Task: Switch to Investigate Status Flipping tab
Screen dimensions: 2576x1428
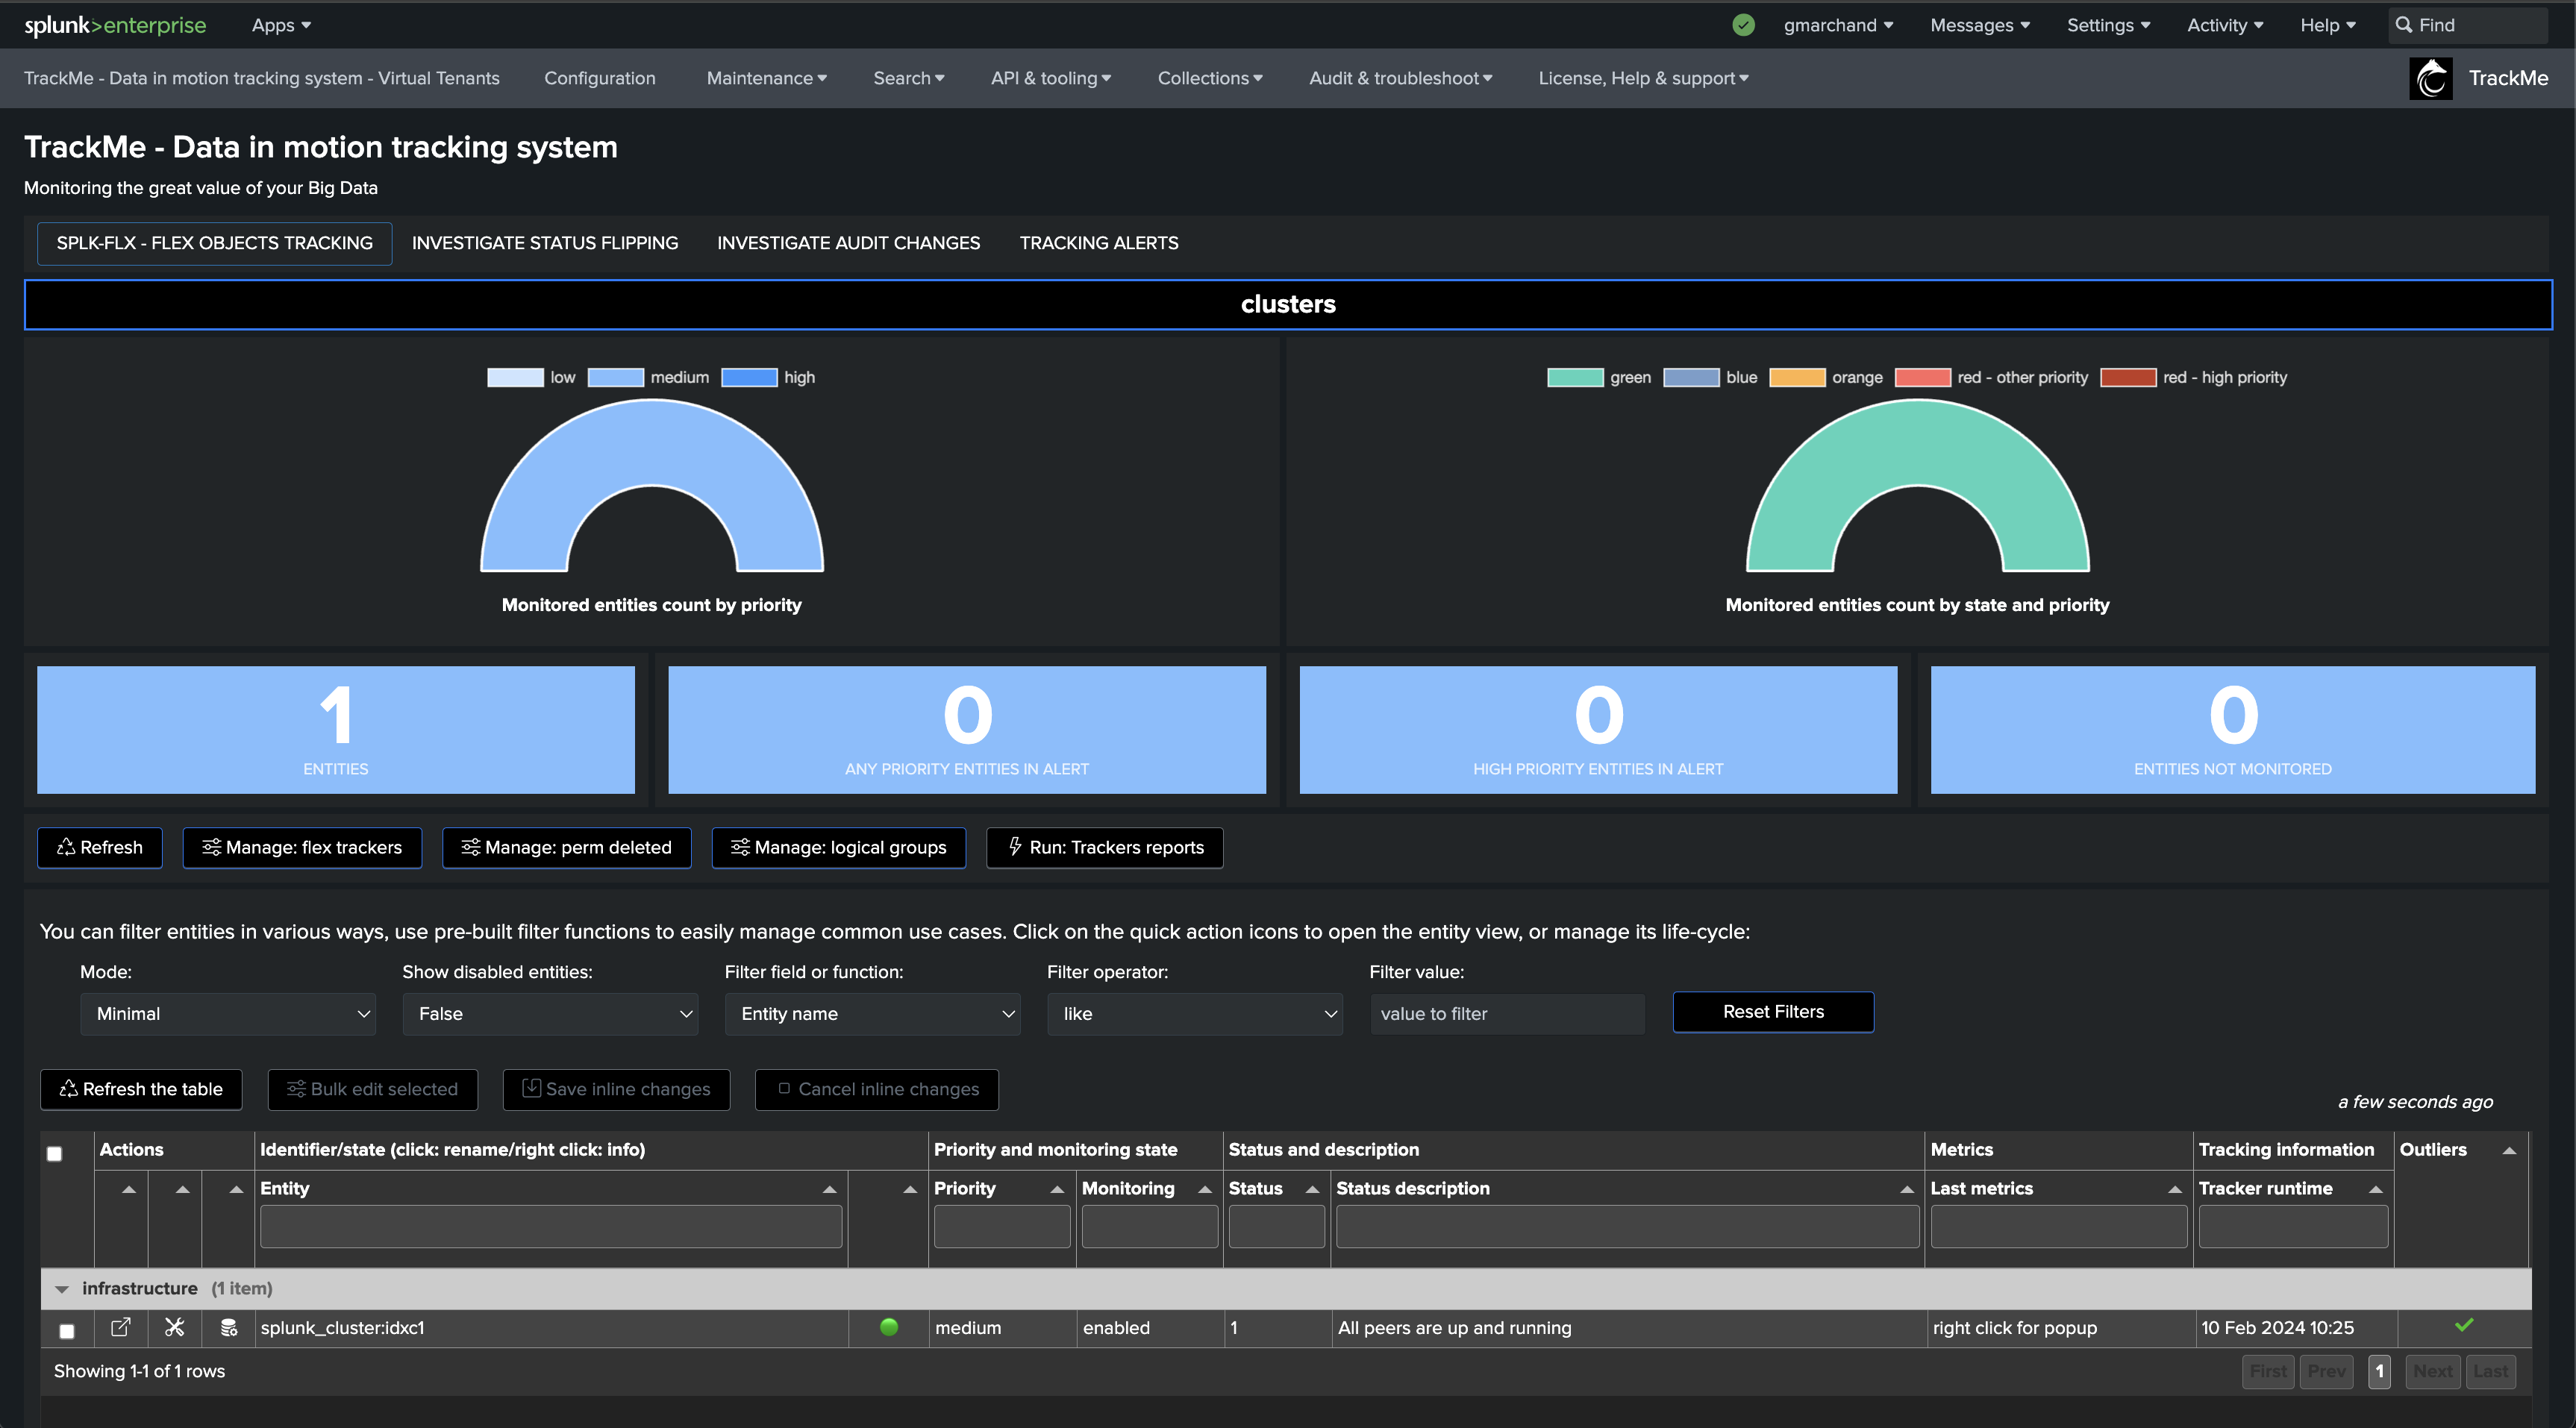Action: (x=545, y=243)
